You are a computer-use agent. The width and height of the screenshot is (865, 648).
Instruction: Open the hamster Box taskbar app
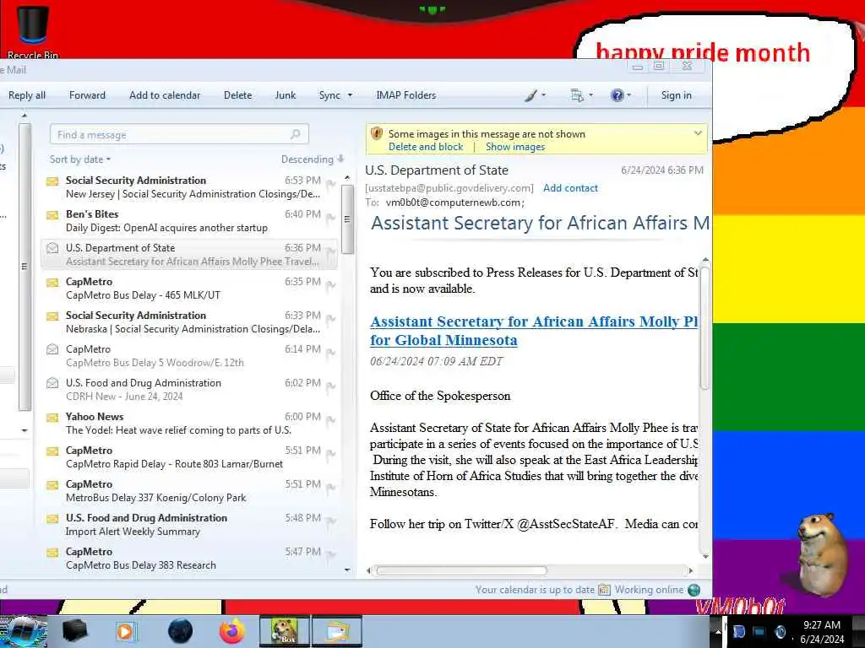(x=284, y=631)
